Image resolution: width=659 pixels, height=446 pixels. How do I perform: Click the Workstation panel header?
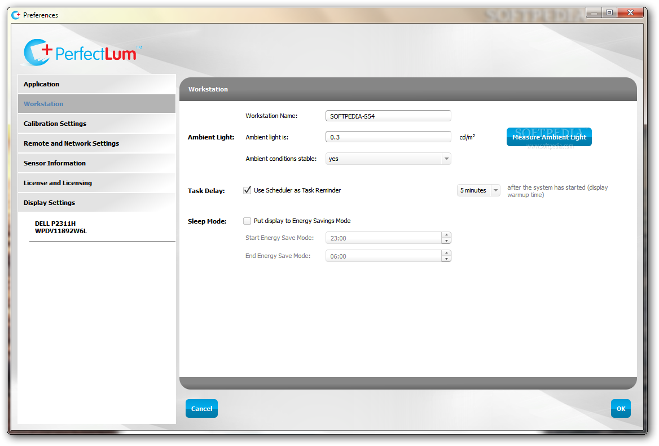click(408, 89)
